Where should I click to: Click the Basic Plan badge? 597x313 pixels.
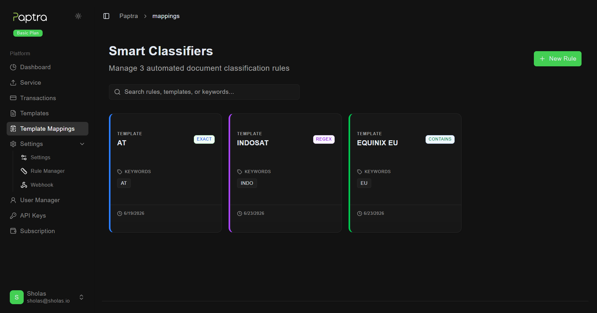pyautogui.click(x=28, y=33)
